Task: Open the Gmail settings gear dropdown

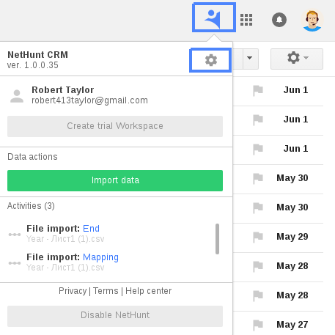Action: tap(297, 59)
